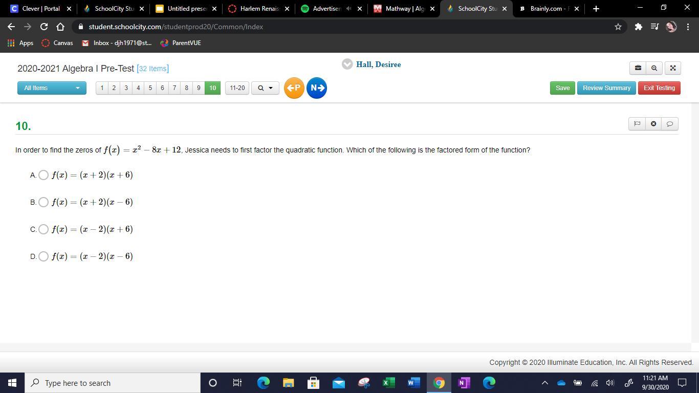699x393 pixels.
Task: Open the Canvas bookmark
Action: (x=57, y=43)
